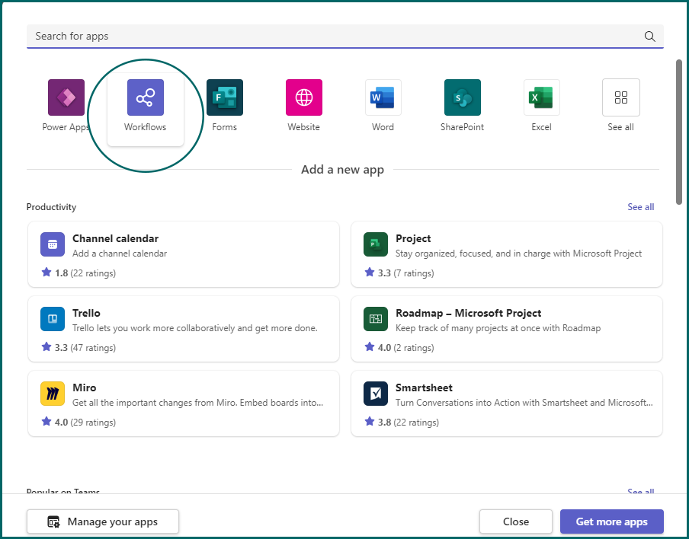Click Channel calendar's 1.8 (22 ratings) text
The image size is (689, 539).
[x=85, y=273]
